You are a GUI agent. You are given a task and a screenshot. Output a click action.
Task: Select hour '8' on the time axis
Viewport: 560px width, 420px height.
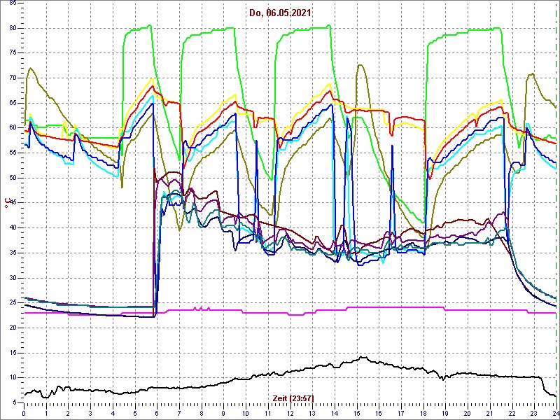point(202,414)
